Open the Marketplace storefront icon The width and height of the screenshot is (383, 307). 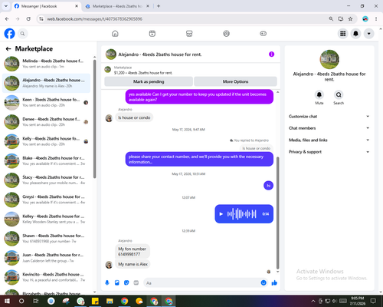pos(189,34)
